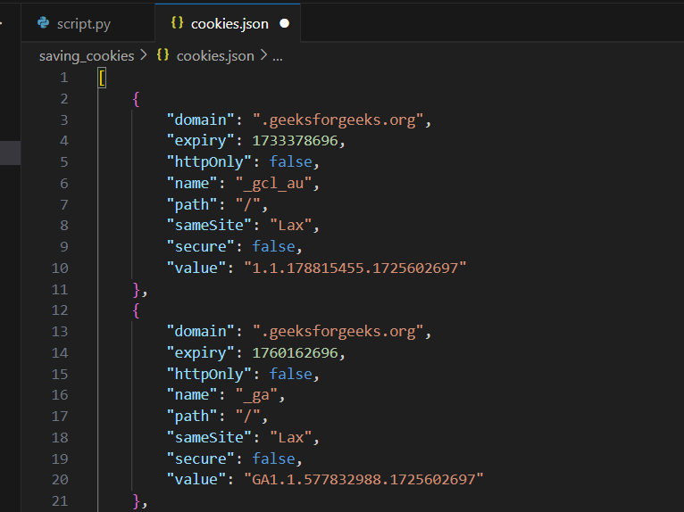Click the Python icon on script.py tab

point(43,22)
